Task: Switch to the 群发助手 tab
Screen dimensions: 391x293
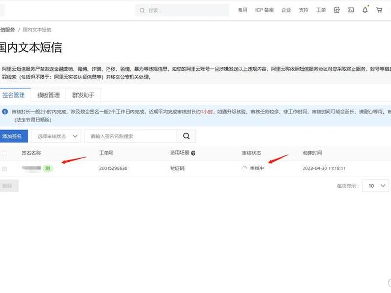Action: (83, 95)
